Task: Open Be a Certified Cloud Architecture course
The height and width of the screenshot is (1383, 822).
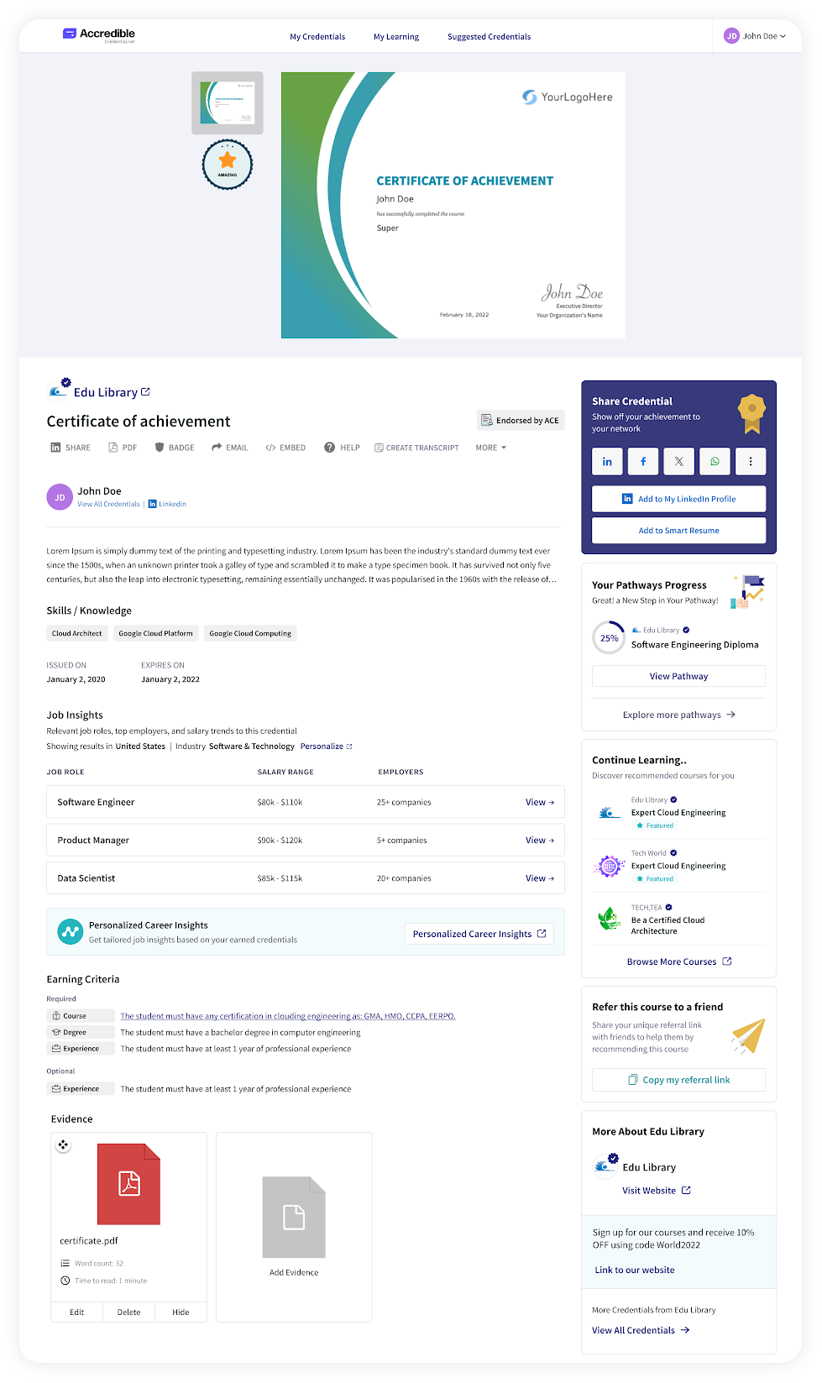Action: [668, 925]
